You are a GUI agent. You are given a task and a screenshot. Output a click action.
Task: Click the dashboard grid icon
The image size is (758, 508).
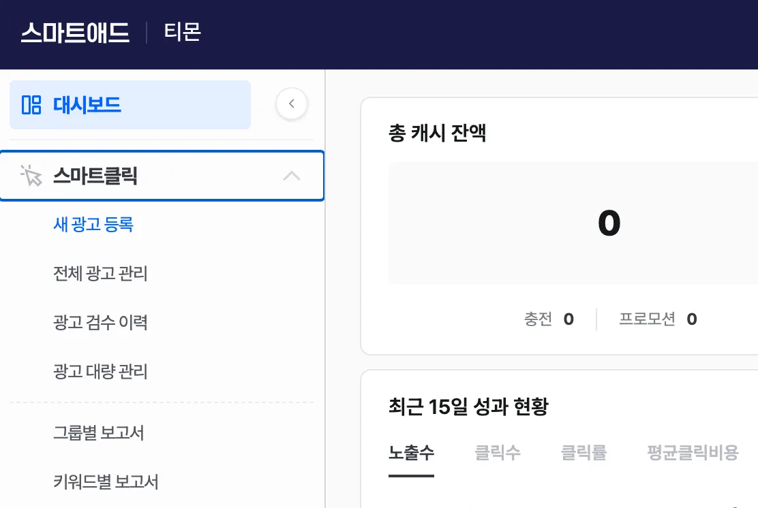(31, 105)
